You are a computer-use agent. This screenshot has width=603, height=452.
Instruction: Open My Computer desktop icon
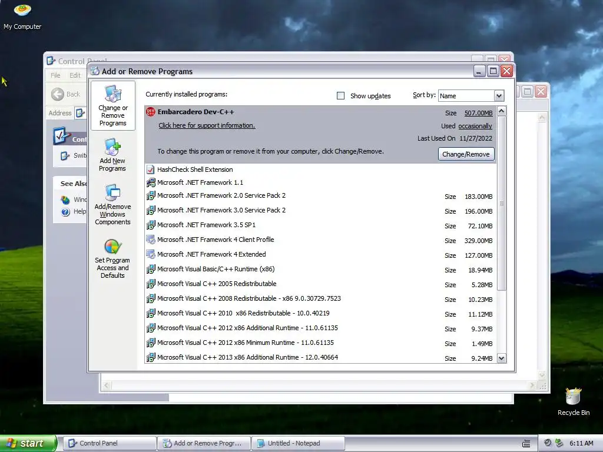[22, 16]
